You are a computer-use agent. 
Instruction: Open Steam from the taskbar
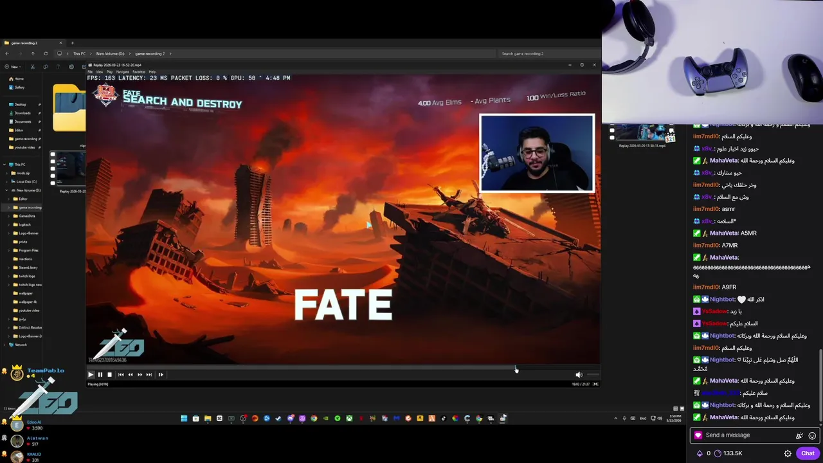click(x=278, y=418)
